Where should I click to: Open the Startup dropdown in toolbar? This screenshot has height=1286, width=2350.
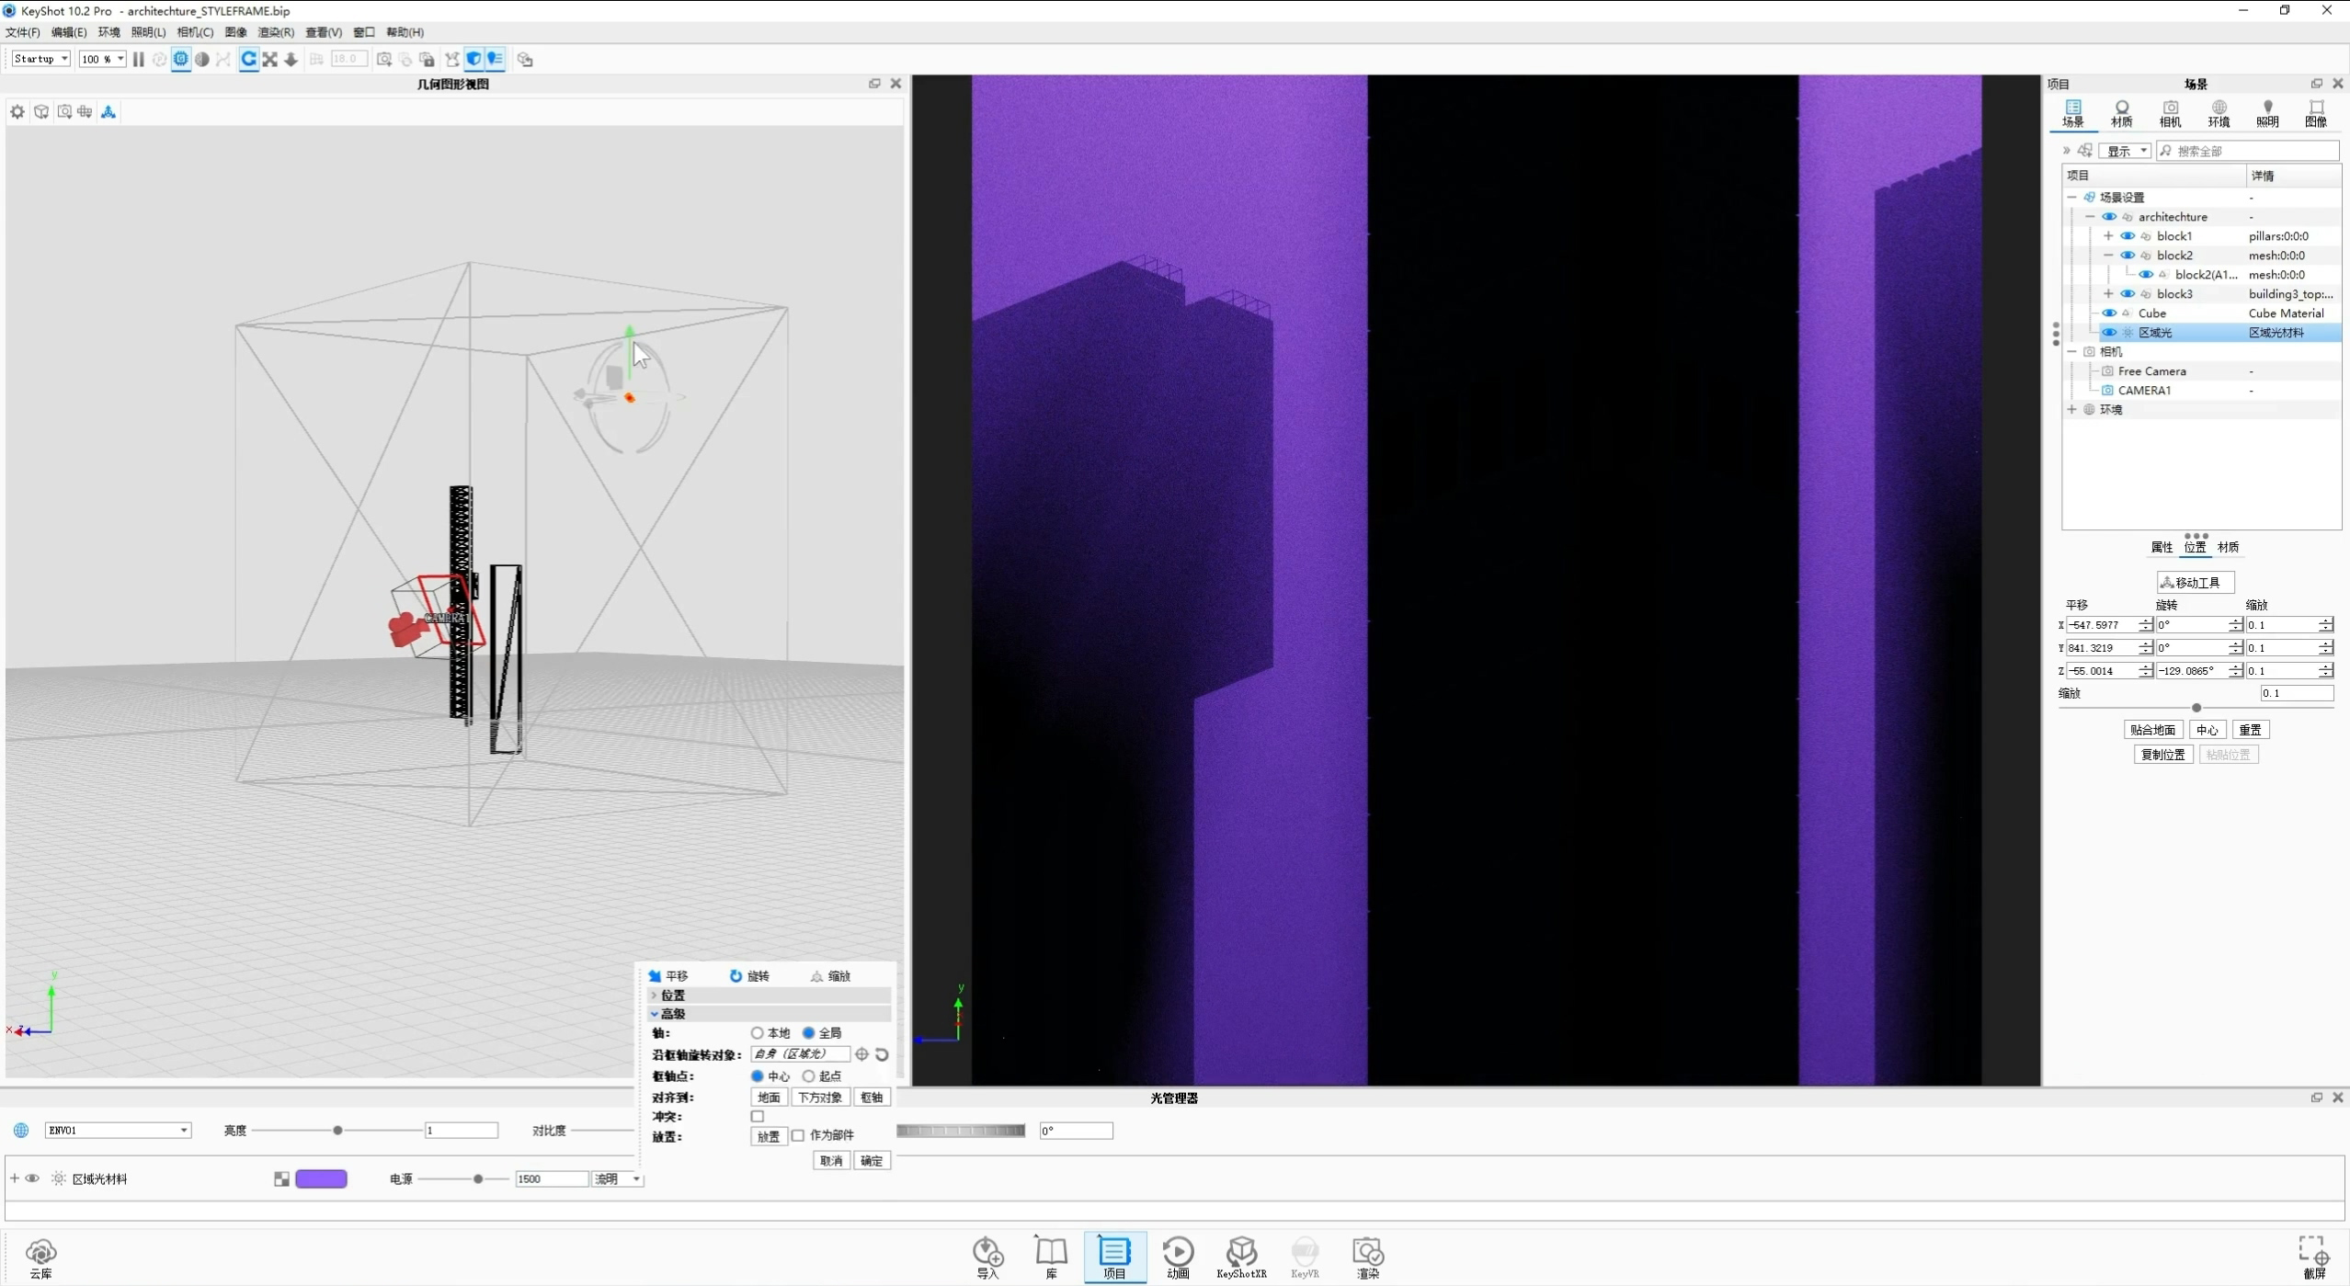pos(40,58)
